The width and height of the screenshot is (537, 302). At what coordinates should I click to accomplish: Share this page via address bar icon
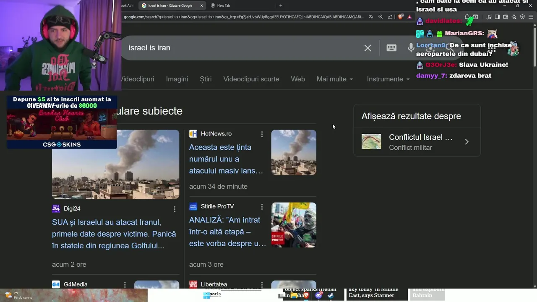coord(390,17)
